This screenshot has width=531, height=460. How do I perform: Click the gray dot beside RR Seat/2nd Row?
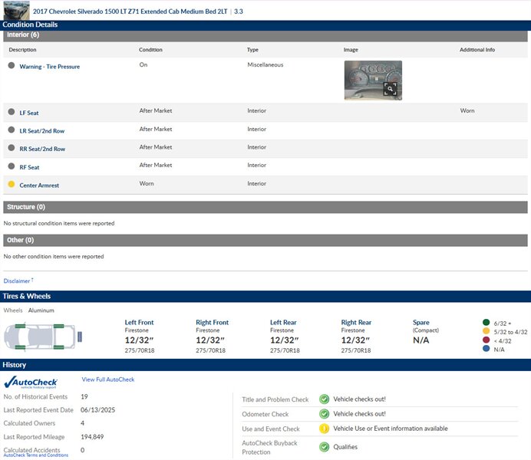click(x=12, y=148)
